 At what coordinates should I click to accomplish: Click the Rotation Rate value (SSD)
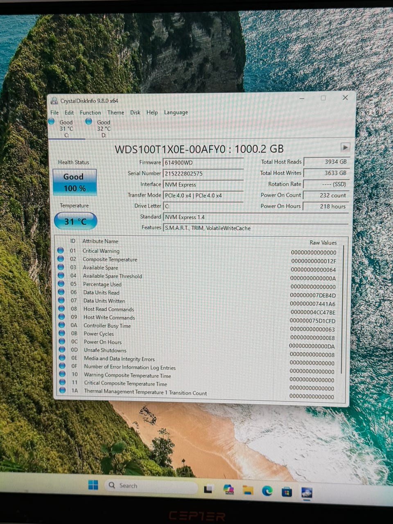click(x=326, y=184)
